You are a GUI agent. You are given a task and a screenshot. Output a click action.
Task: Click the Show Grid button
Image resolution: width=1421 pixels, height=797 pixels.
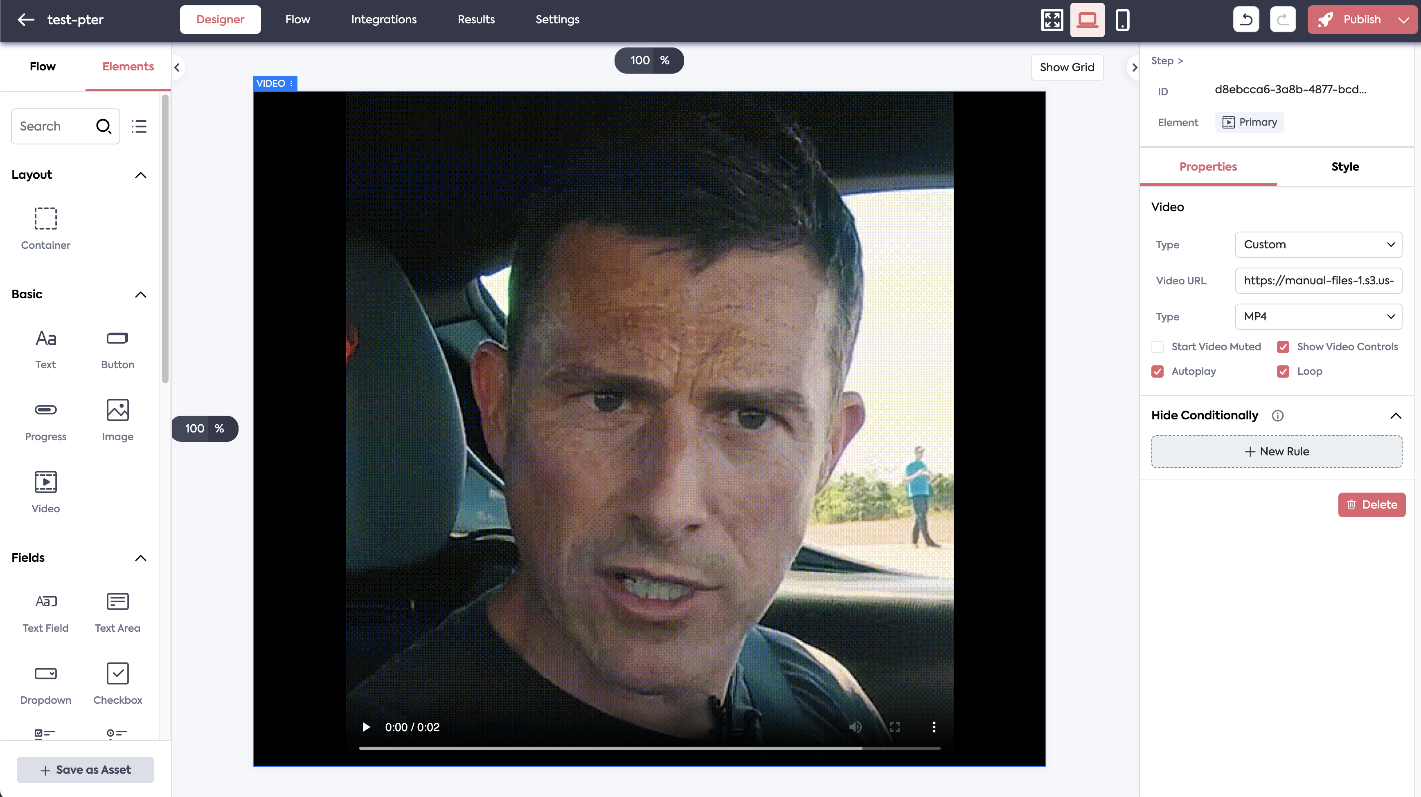(x=1067, y=67)
